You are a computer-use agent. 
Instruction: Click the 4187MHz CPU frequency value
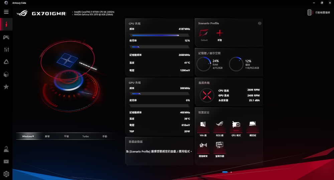(184, 29)
